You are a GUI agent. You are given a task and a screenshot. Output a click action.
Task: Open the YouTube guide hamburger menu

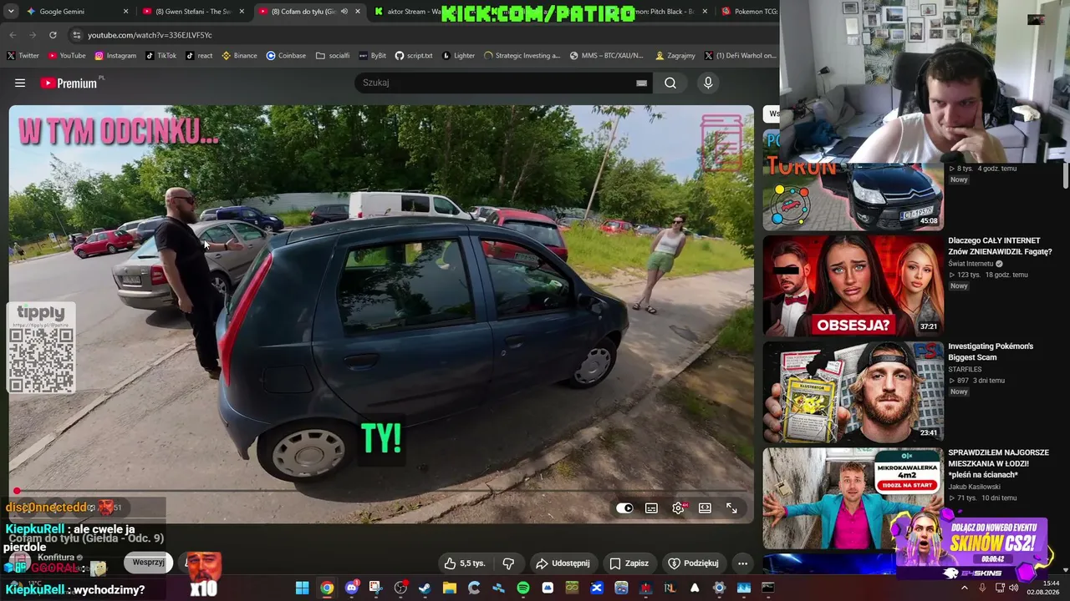click(x=20, y=83)
